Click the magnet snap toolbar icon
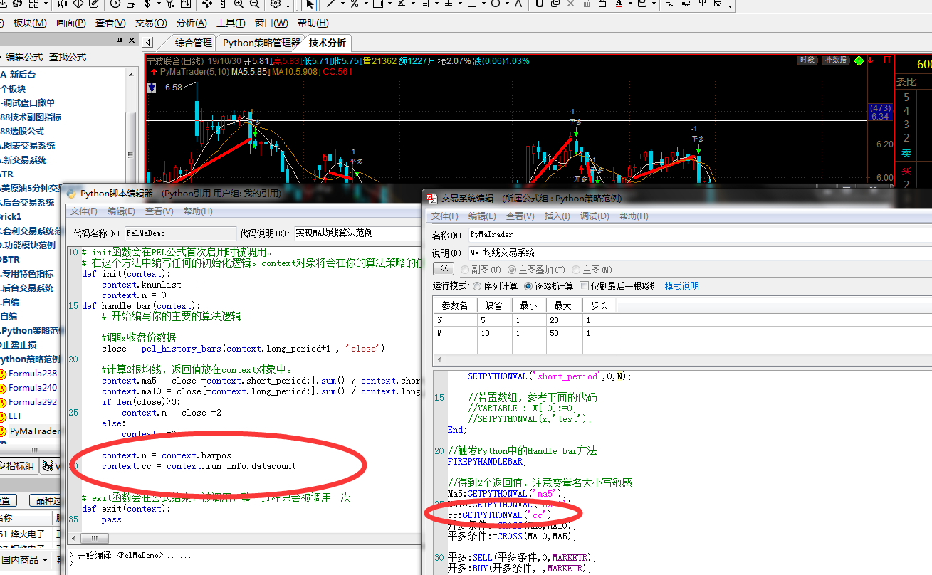Image resolution: width=932 pixels, height=575 pixels. tap(539, 4)
